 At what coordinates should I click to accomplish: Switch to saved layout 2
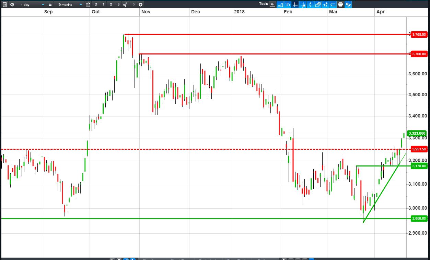(111, 4)
